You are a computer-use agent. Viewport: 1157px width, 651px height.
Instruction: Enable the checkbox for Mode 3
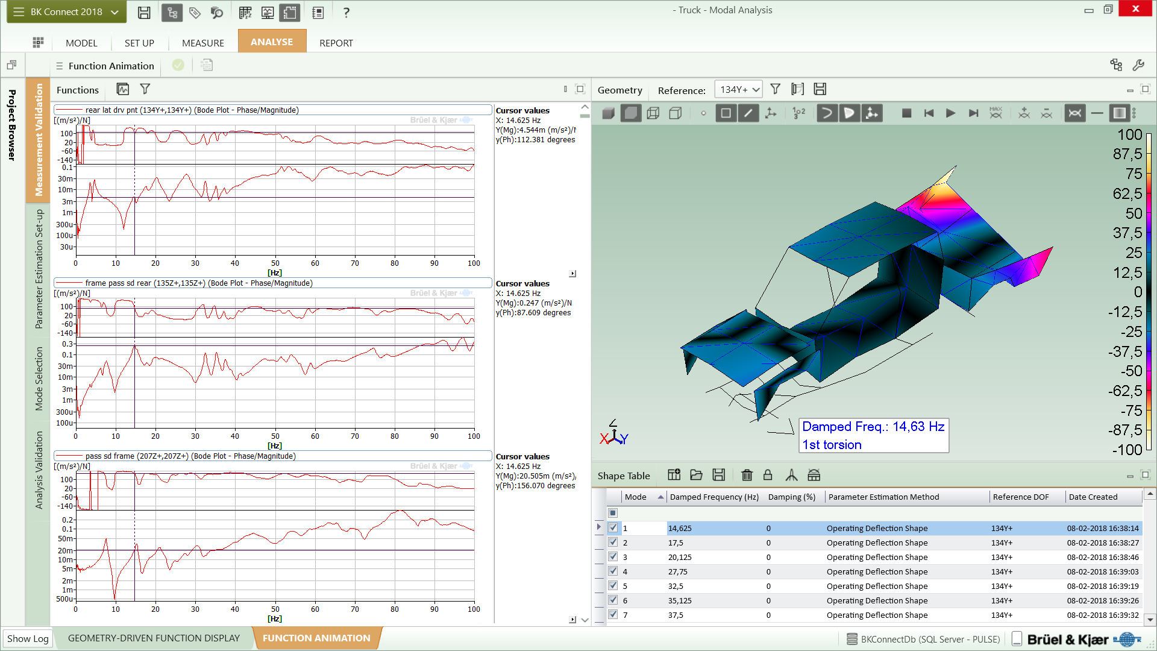point(613,557)
